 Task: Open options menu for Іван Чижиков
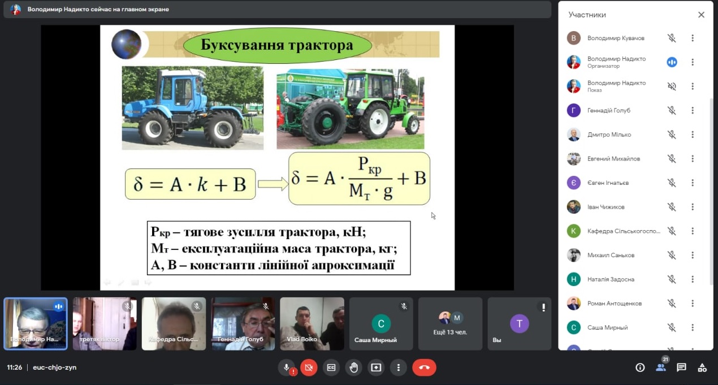tap(693, 207)
